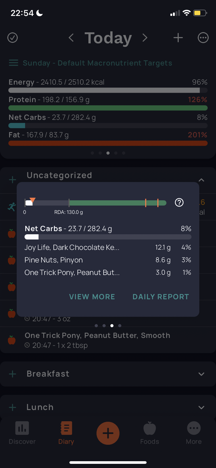Collapse the Uncategorized section chevron
Image resolution: width=216 pixels, height=468 pixels.
point(201,180)
